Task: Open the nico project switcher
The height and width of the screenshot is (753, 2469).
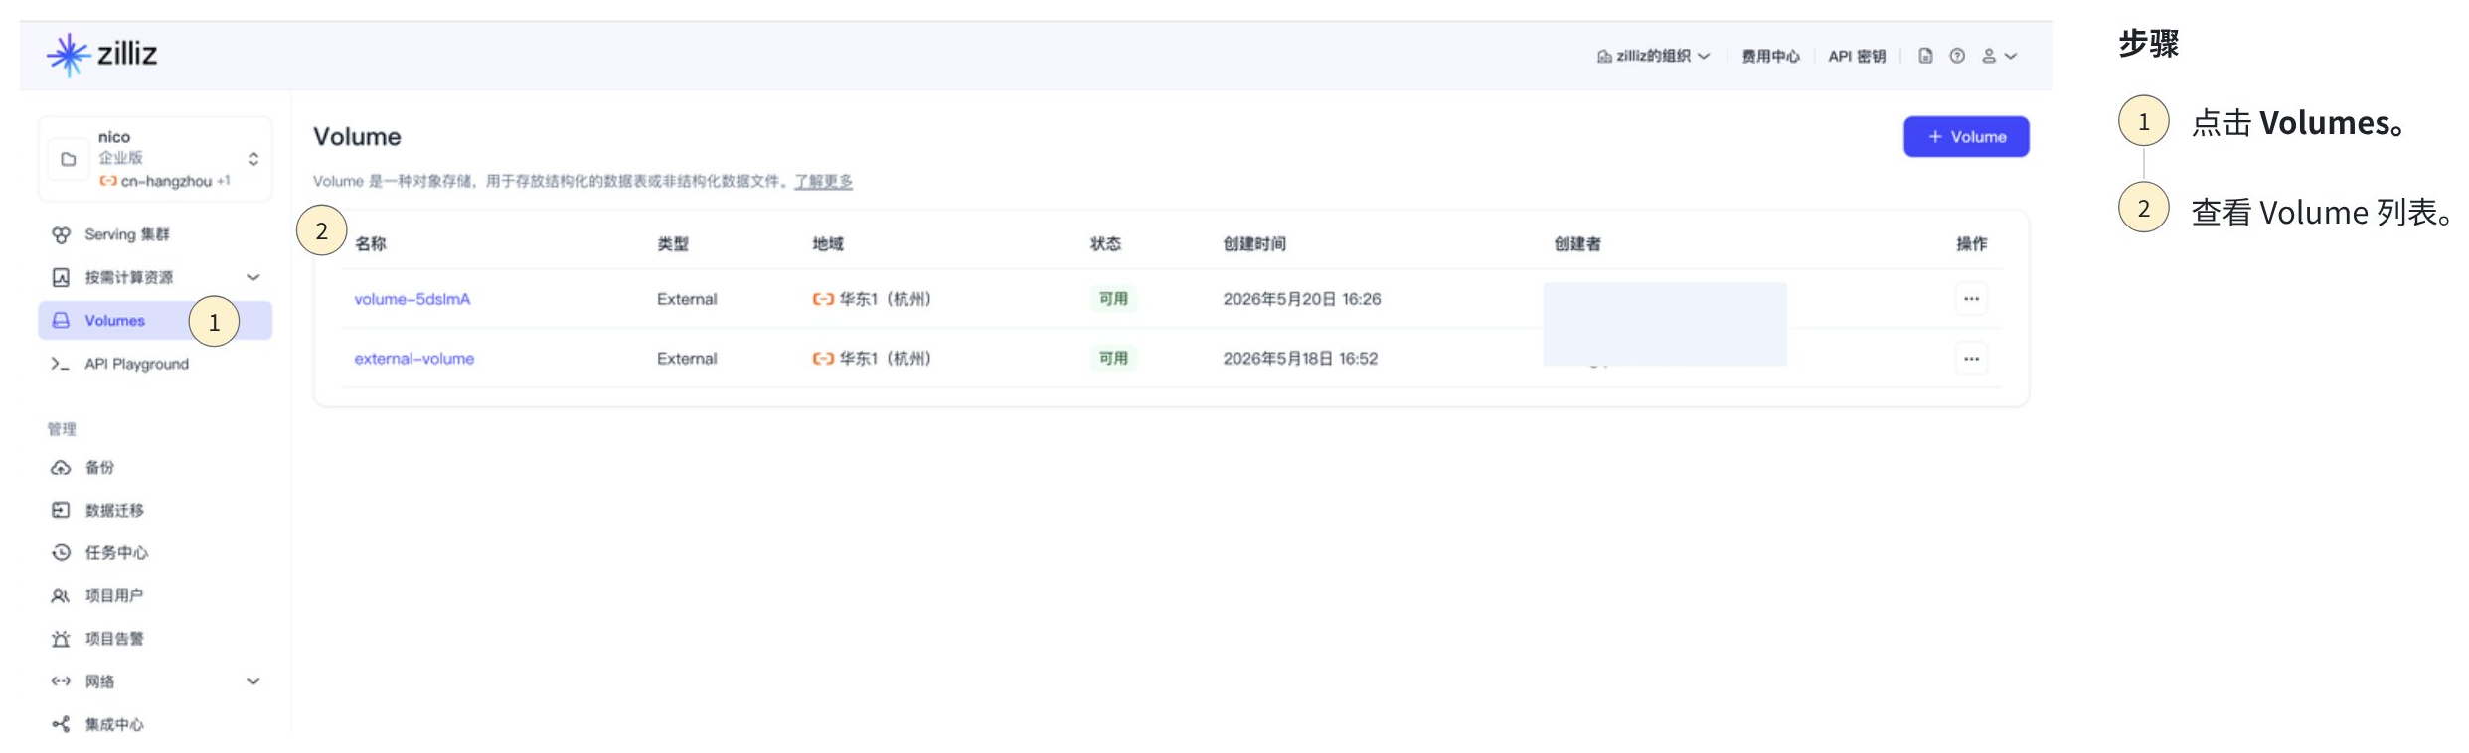Action: tap(155, 159)
